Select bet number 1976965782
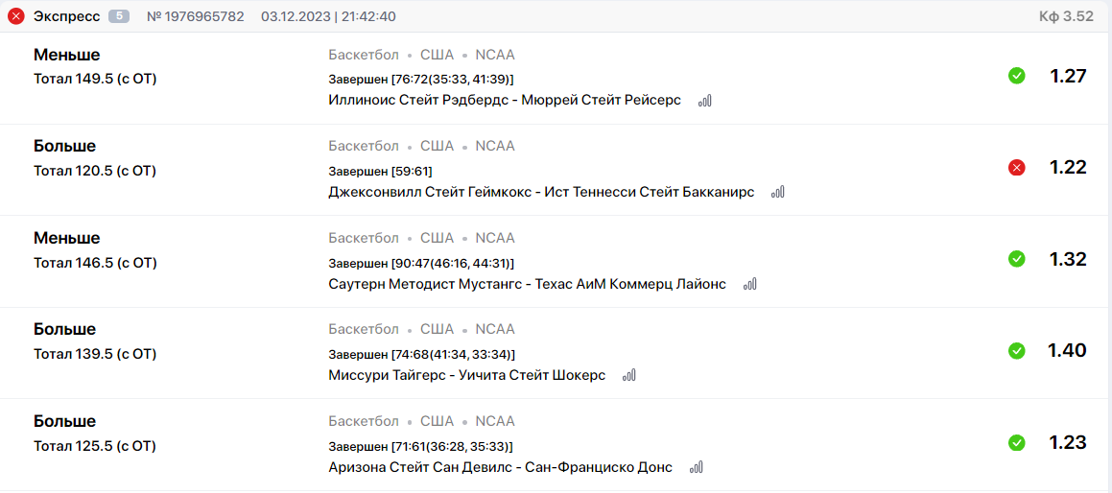This screenshot has height=493, width=1112. pos(195,16)
